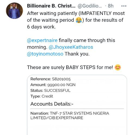
Task: Open the @JhoyxeeKatharos mention
Action: [x=71, y=47]
